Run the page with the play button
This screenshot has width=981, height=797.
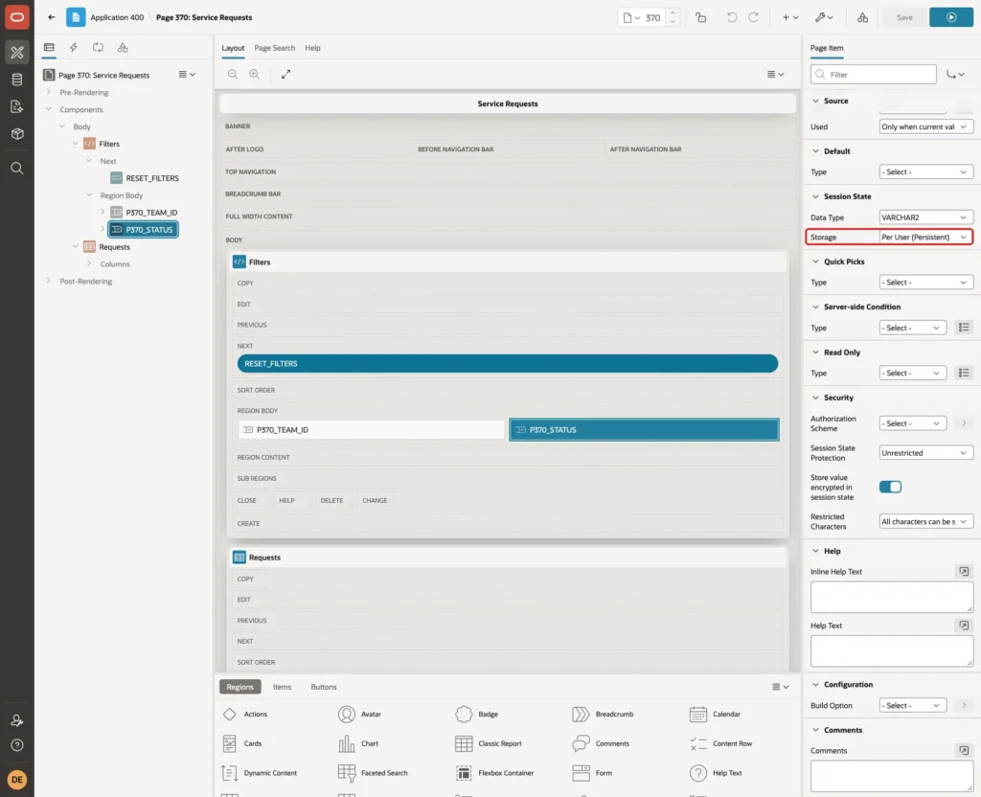coord(950,17)
